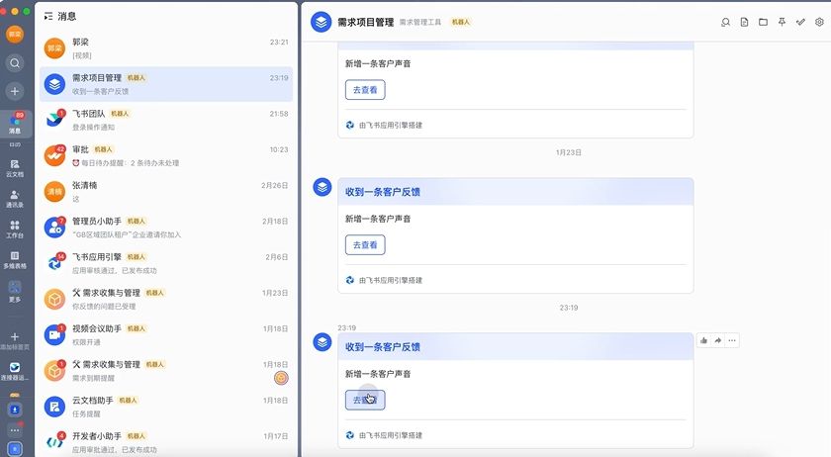Open 工作台 workplace in sidebar

coord(15,229)
